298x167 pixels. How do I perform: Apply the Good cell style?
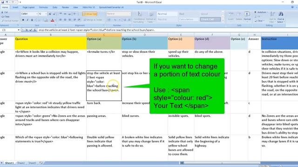tap(210, 14)
